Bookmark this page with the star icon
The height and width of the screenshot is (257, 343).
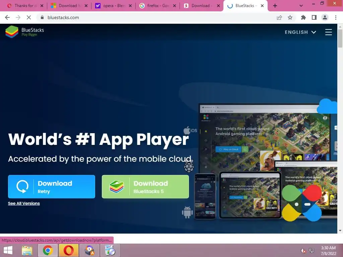[290, 17]
